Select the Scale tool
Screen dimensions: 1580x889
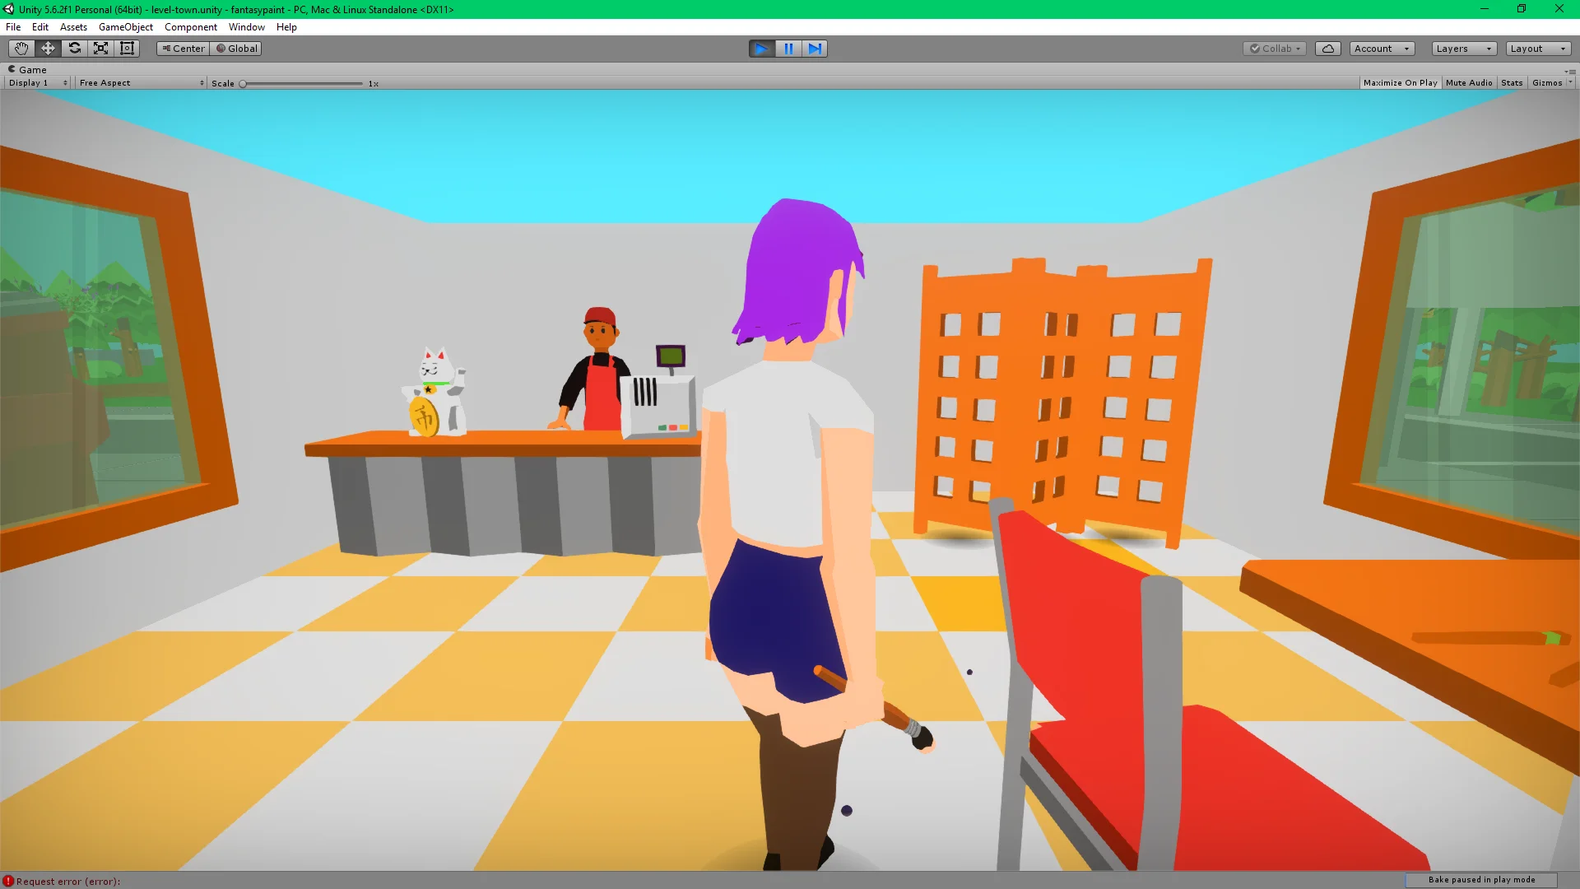pyautogui.click(x=100, y=49)
